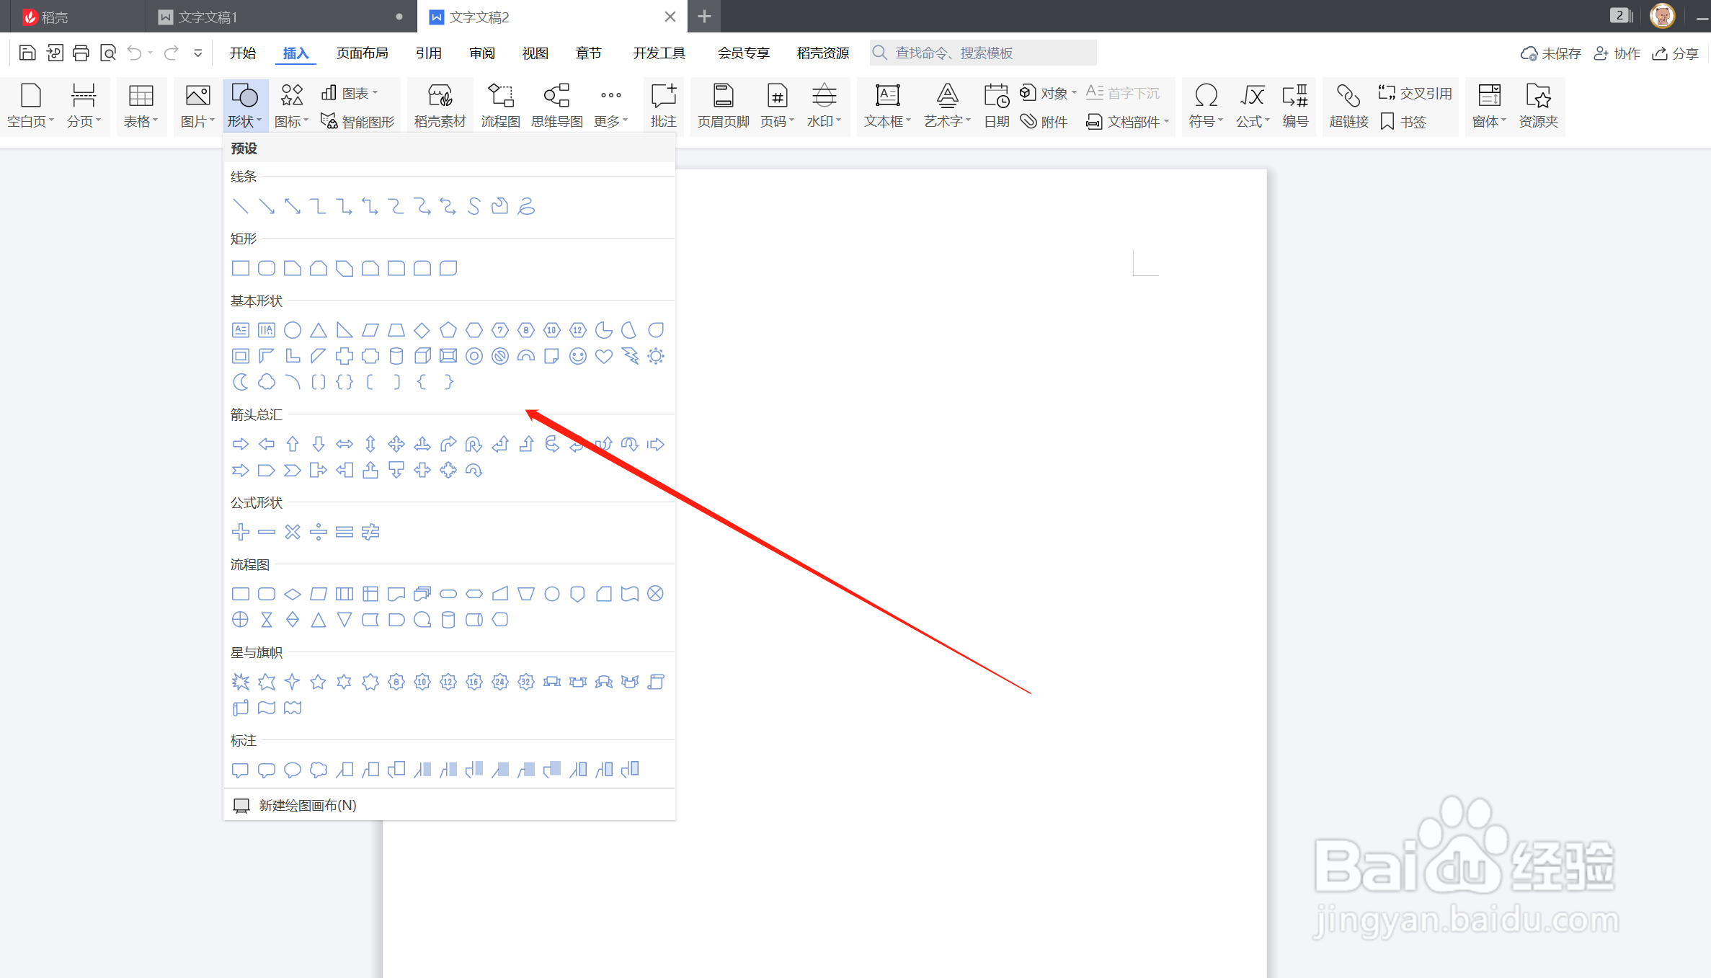The height and width of the screenshot is (978, 1711).
Task: Open the Flowchart (流程图) tool
Action: 500,105
